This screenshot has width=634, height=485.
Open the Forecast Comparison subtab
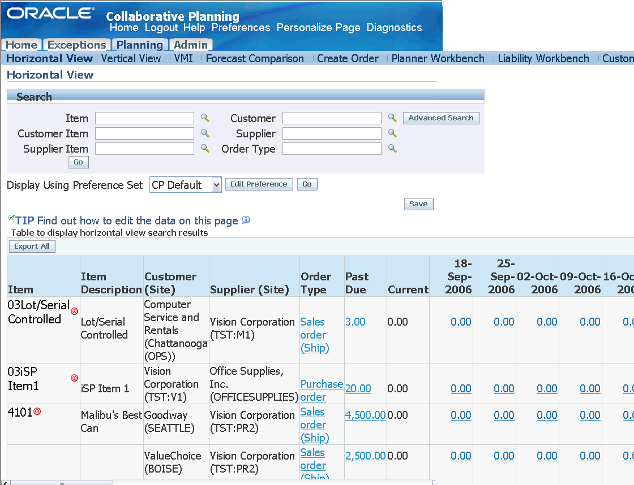tap(255, 59)
